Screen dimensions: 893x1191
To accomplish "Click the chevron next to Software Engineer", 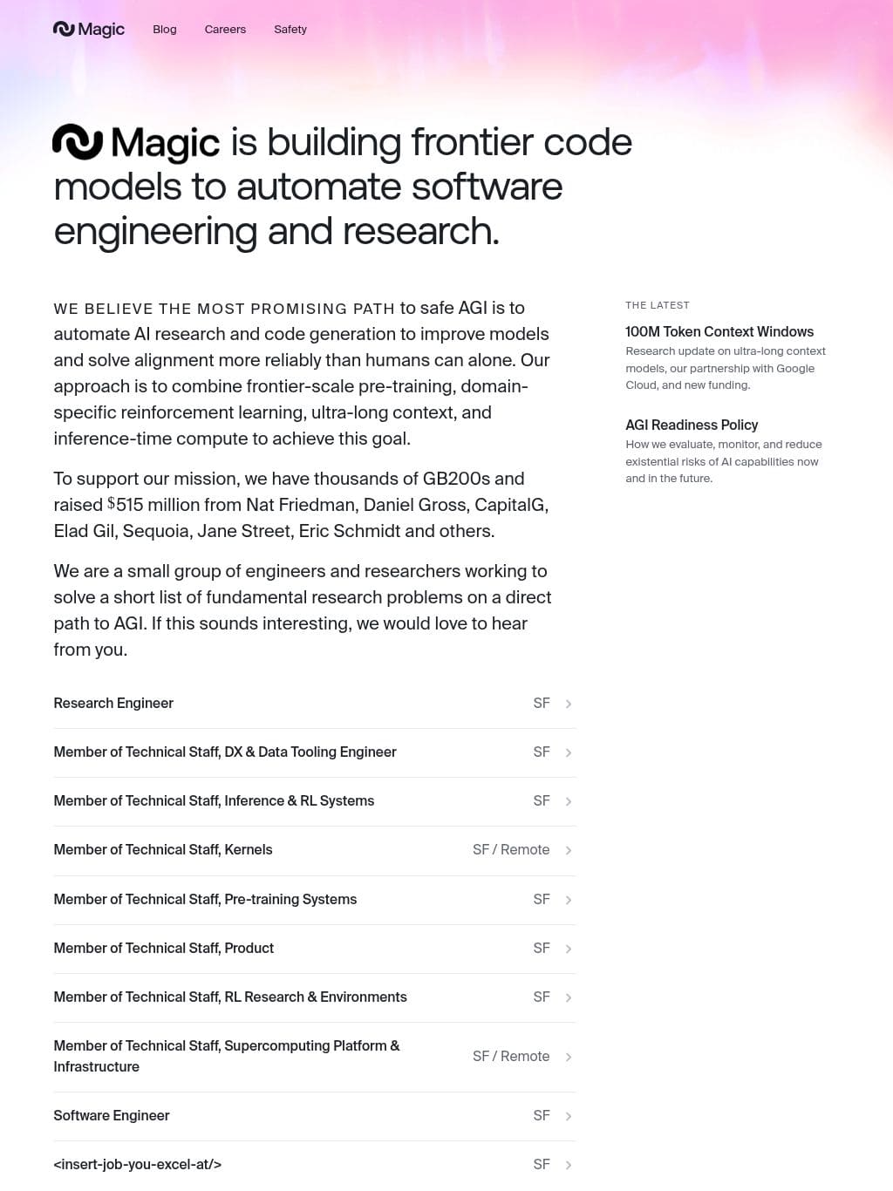I will [x=569, y=1116].
